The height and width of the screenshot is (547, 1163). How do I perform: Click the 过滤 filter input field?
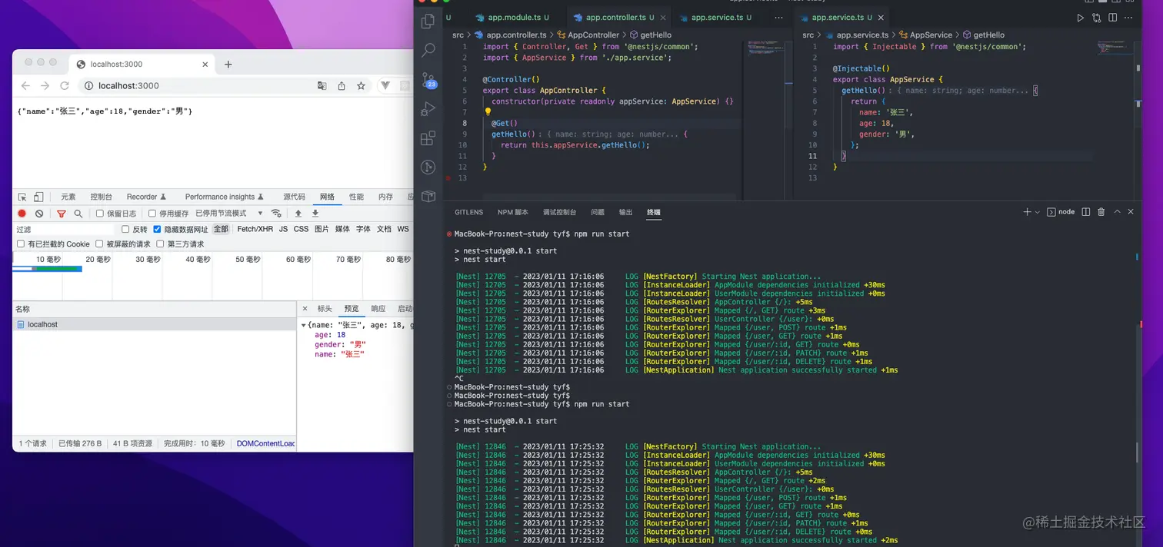tap(65, 229)
